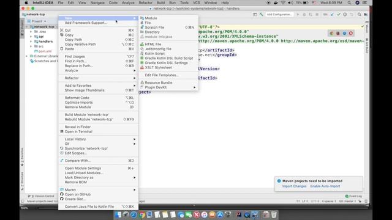392x220 pixels.
Task: Select Copy Path in context menu
Action: pyautogui.click(x=98, y=40)
